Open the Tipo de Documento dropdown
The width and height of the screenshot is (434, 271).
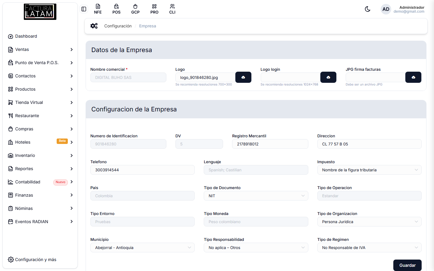256,196
